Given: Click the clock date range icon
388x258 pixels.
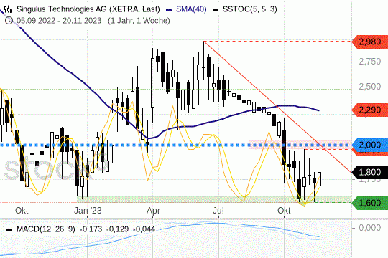Looking at the screenshot, I should coord(9,21).
